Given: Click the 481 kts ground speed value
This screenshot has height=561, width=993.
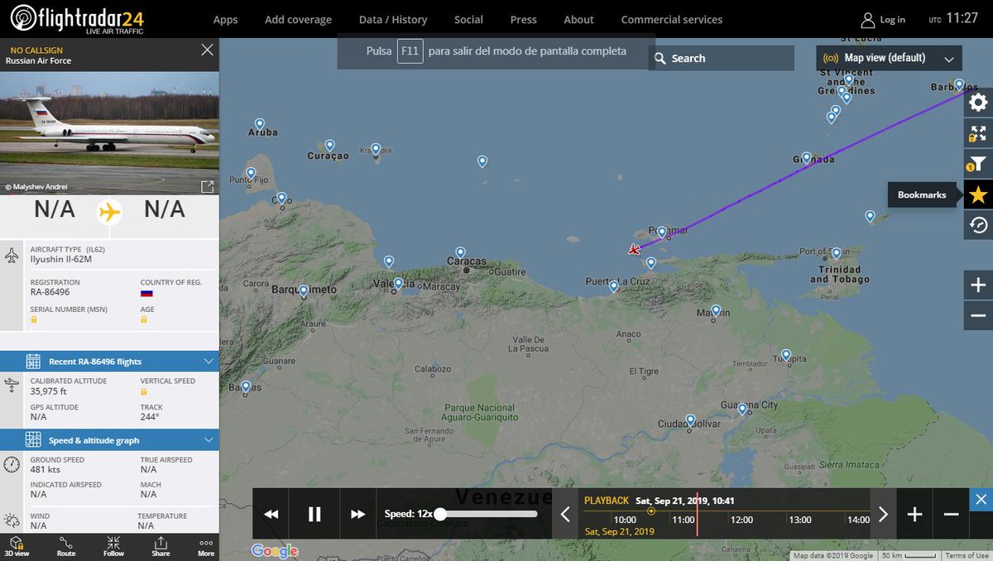Looking at the screenshot, I should tap(46, 470).
